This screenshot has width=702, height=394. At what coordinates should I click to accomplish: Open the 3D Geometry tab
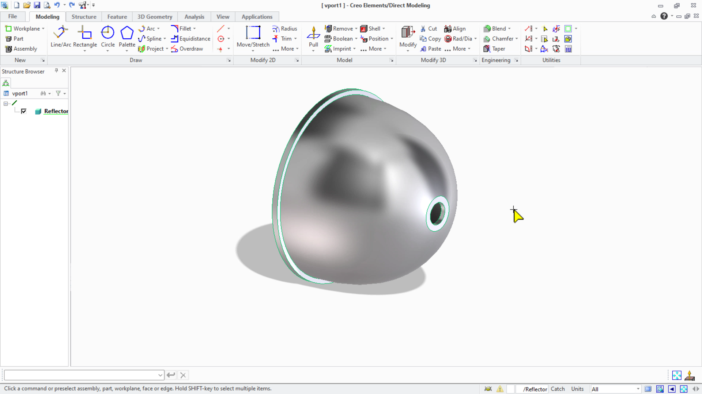click(x=155, y=17)
